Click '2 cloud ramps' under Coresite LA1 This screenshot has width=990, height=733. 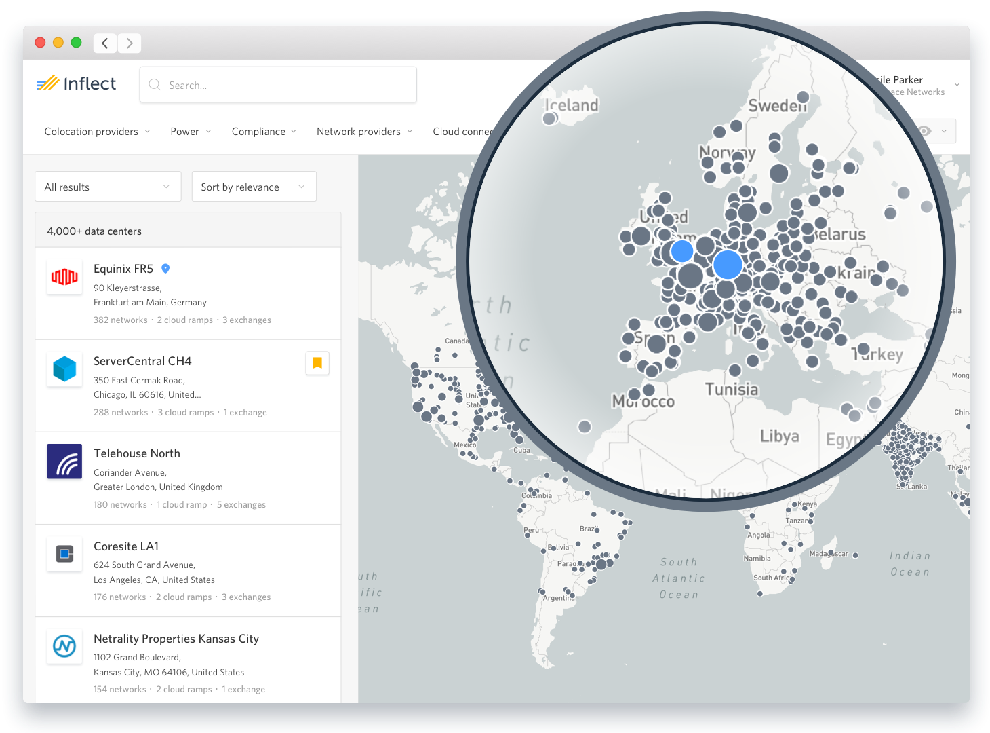click(184, 597)
